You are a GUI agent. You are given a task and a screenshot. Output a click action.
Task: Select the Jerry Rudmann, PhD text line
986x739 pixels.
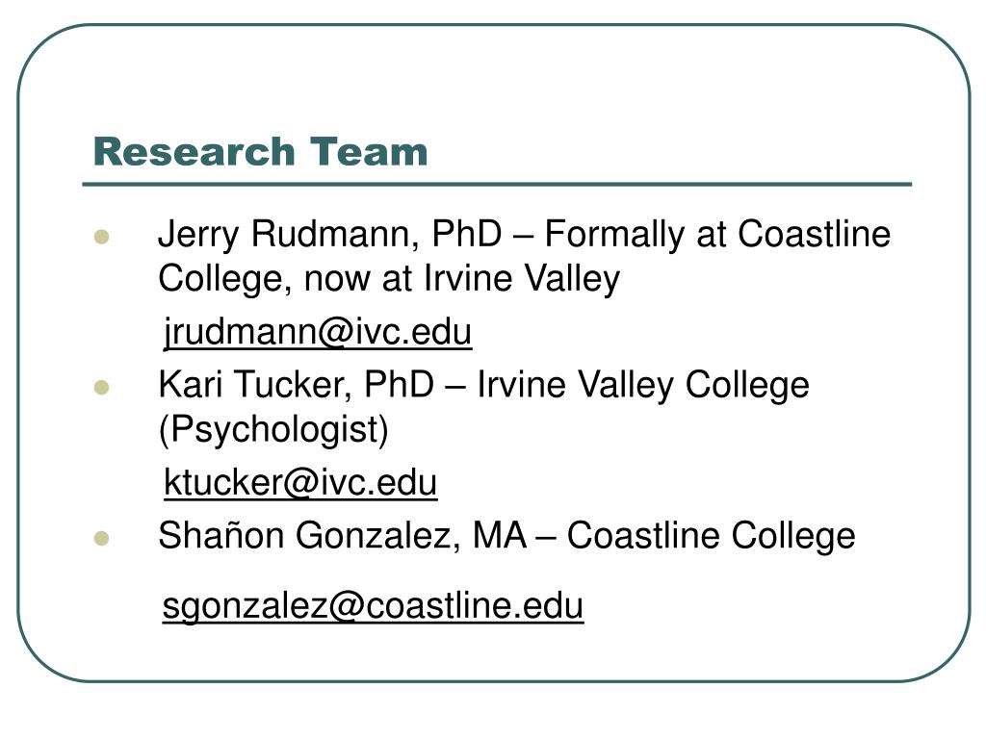pyautogui.click(x=525, y=235)
